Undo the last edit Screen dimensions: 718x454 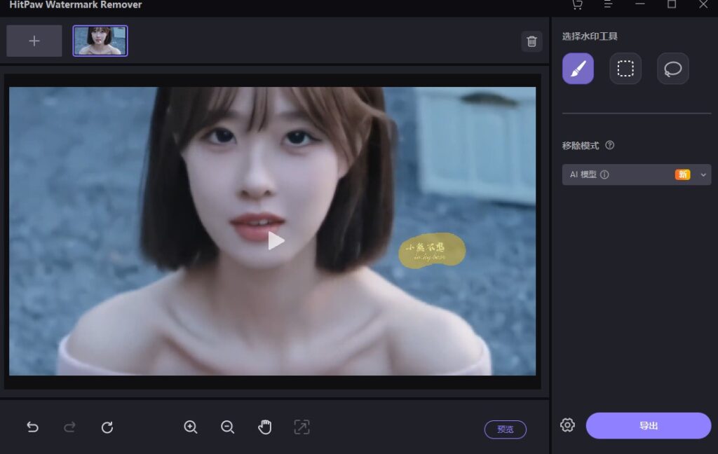32,427
